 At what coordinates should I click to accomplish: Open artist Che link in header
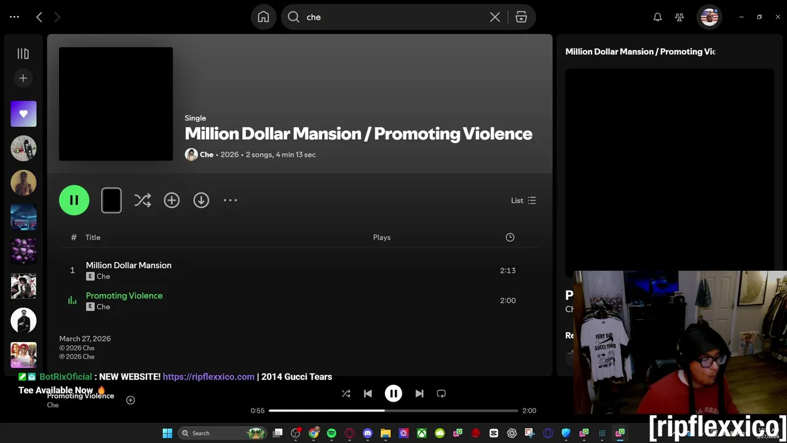pos(207,154)
